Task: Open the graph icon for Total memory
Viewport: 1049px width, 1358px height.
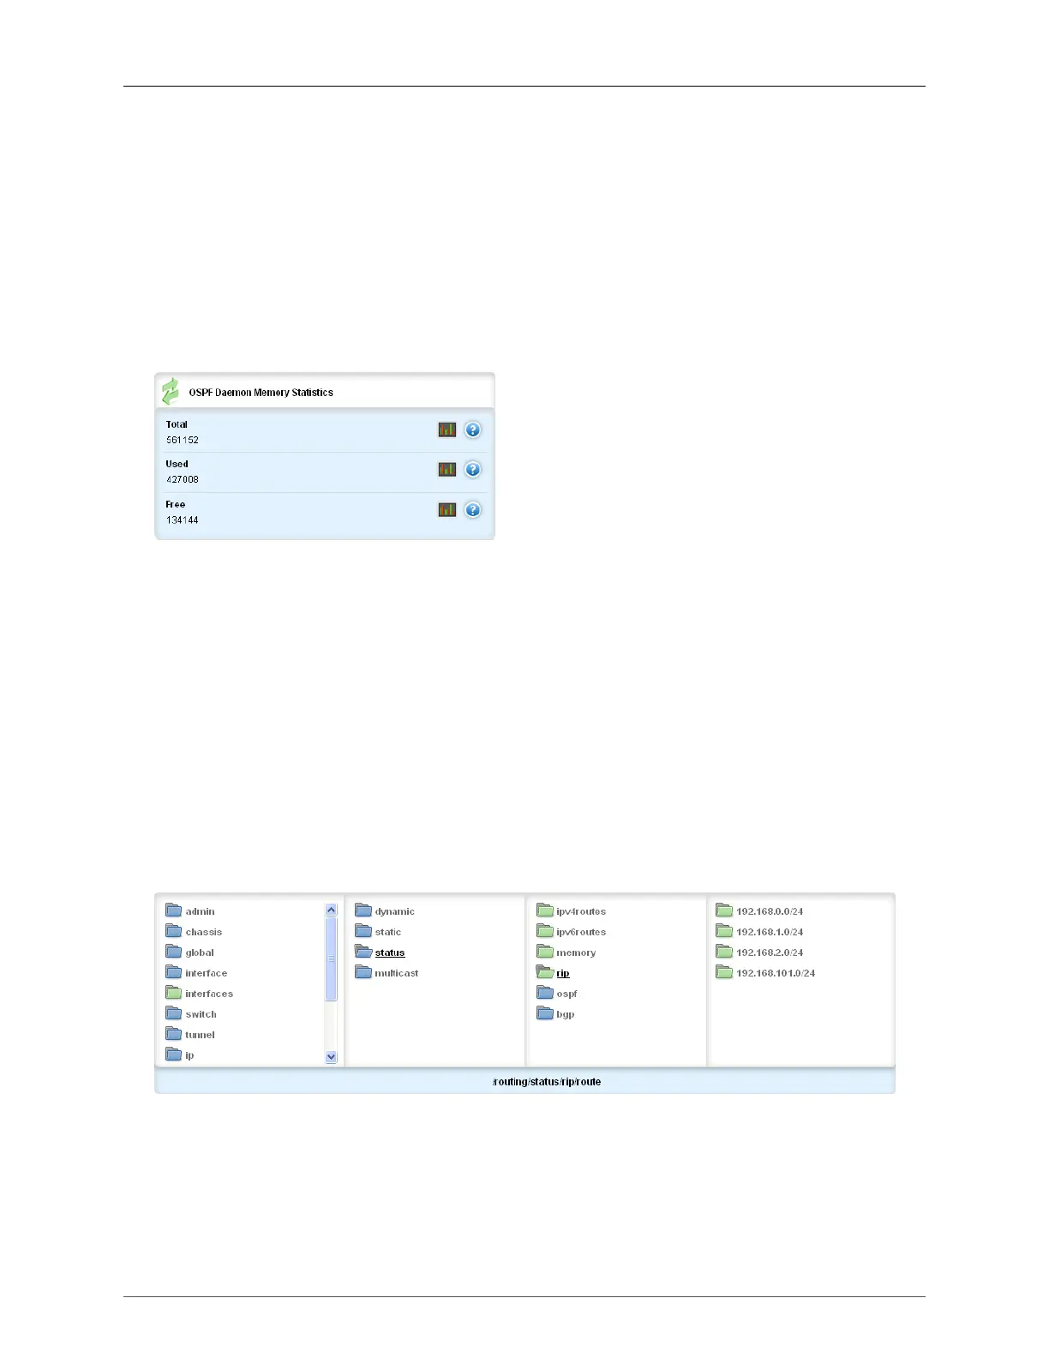Action: coord(447,430)
